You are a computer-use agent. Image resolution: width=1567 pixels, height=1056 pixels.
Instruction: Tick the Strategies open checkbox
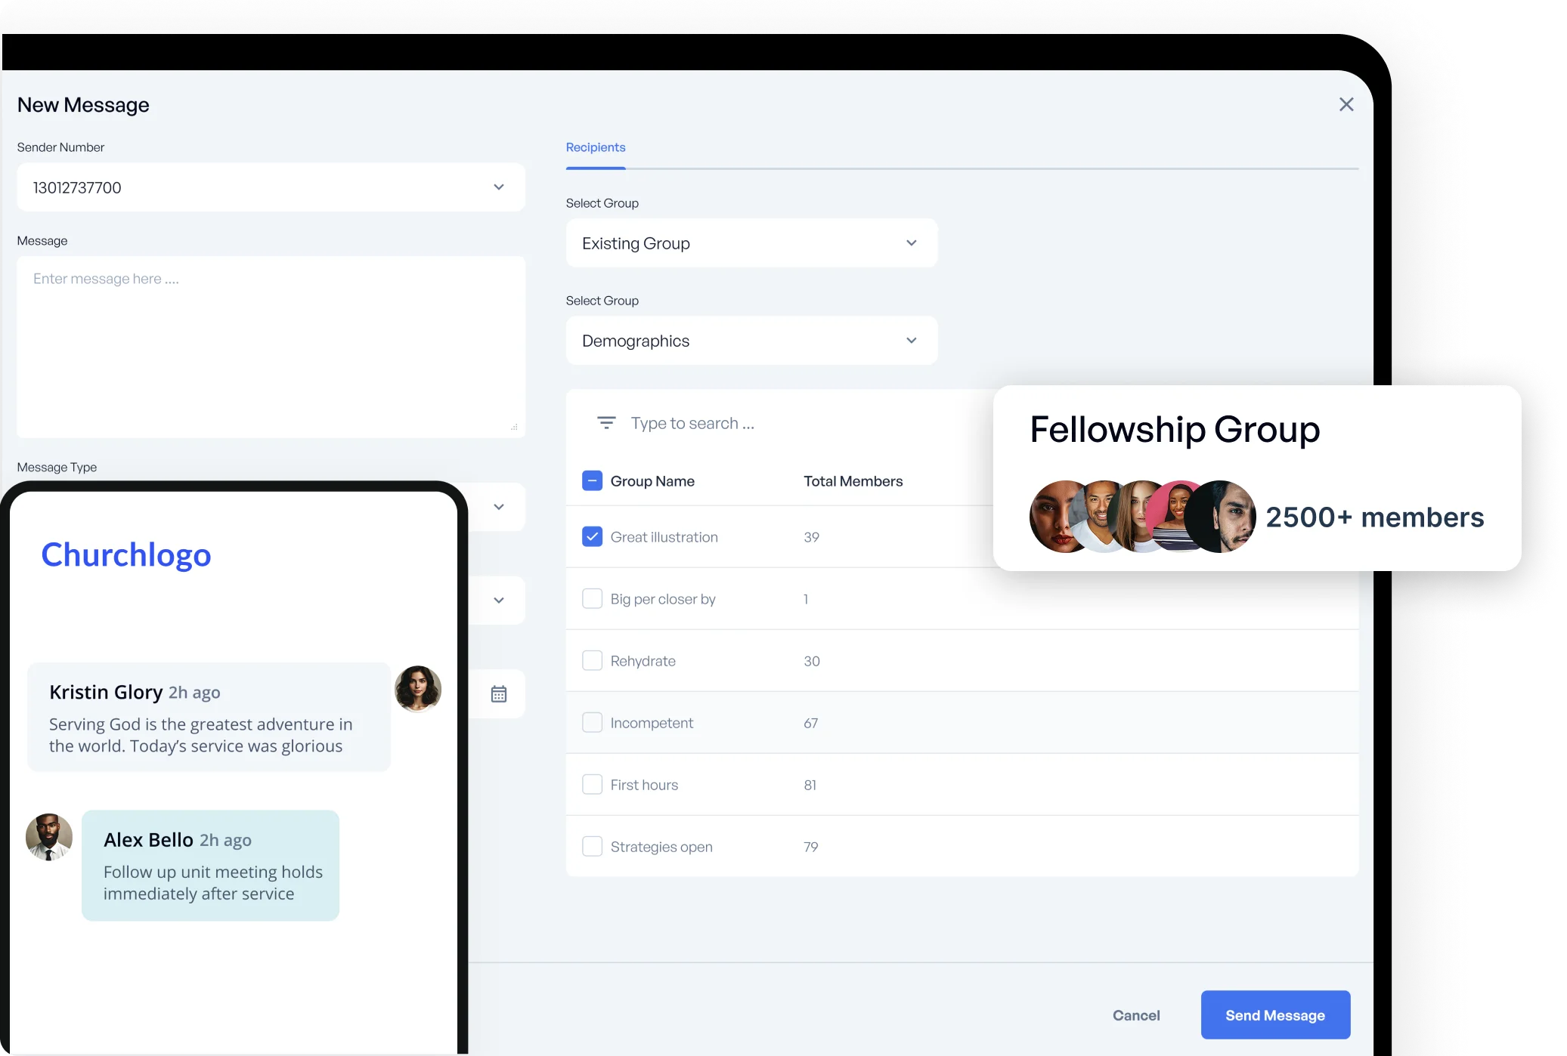[592, 847]
